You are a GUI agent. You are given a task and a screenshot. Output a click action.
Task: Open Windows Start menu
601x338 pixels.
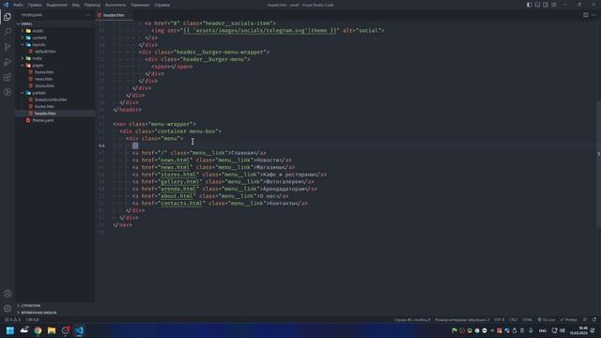[10, 330]
